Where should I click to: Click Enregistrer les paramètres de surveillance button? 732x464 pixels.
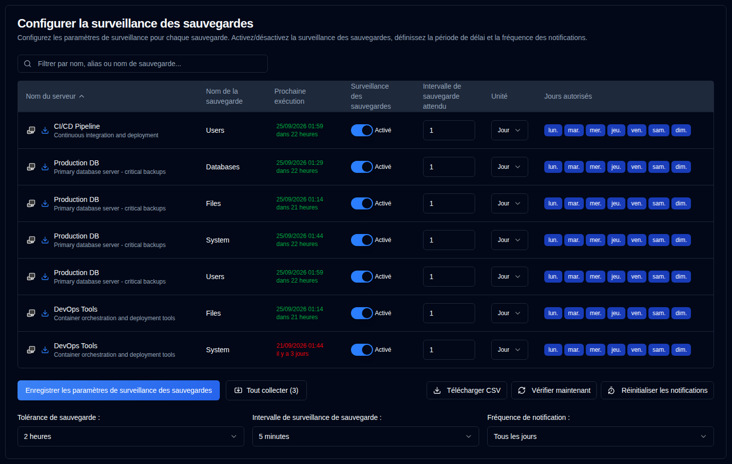pos(119,390)
